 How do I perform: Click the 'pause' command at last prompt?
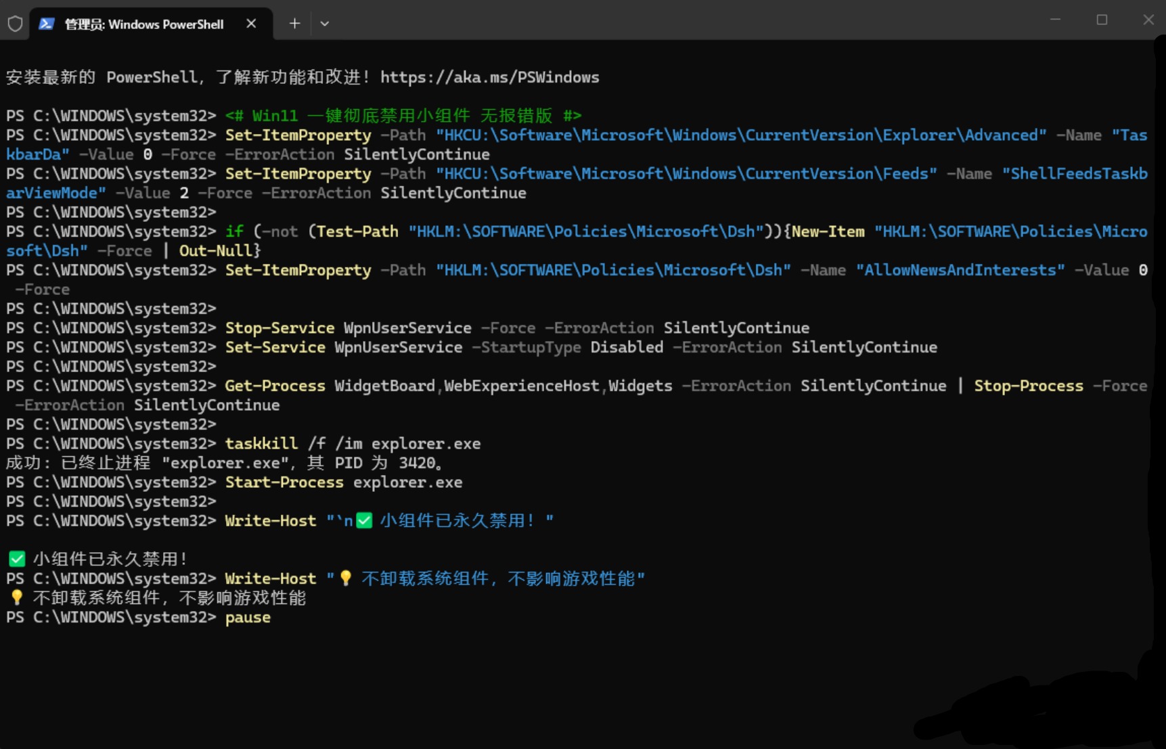pyautogui.click(x=248, y=618)
